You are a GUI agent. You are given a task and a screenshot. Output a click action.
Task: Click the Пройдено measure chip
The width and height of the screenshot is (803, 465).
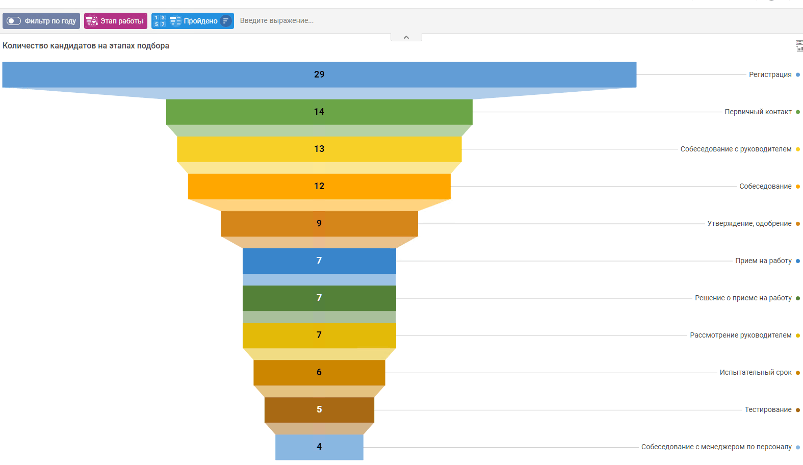[193, 21]
